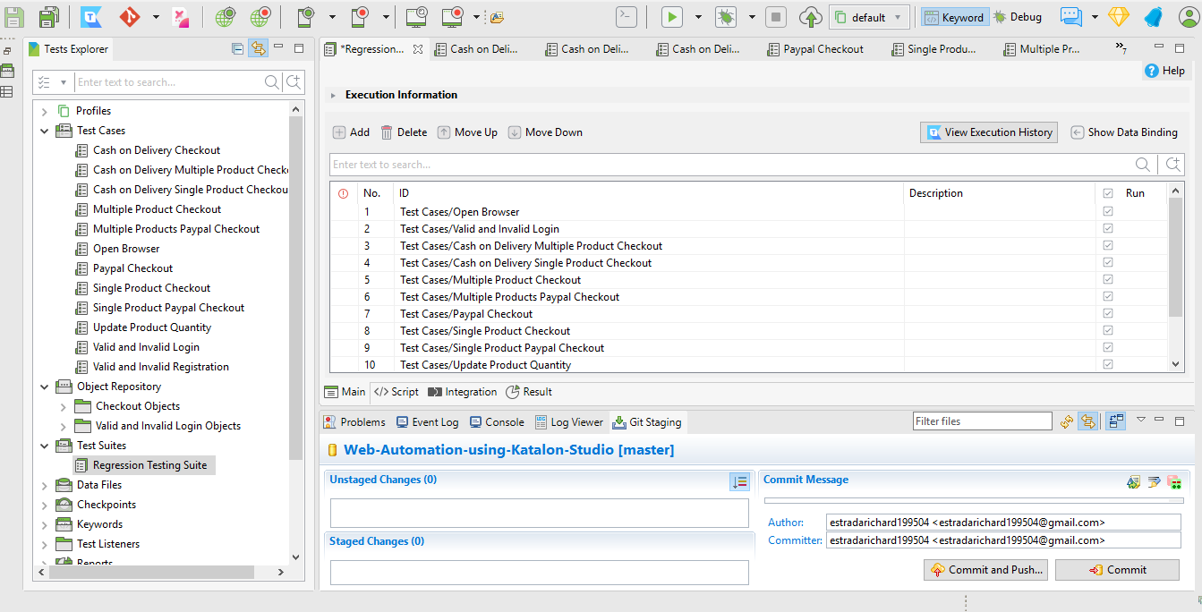Click the Spy Mobile icon

306,16
